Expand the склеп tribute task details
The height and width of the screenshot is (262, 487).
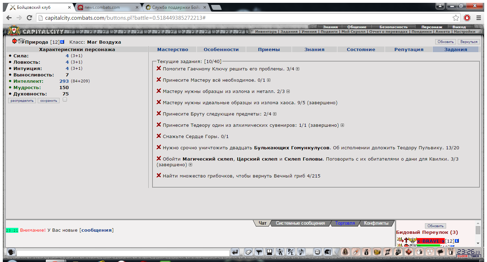pyautogui.click(x=191, y=165)
